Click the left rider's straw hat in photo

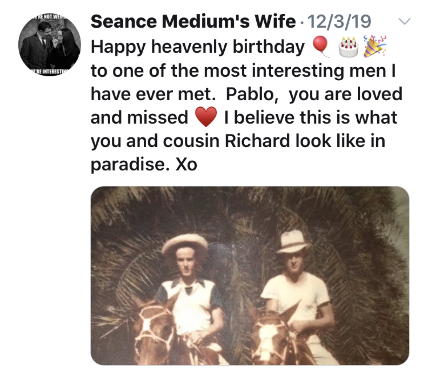184,243
